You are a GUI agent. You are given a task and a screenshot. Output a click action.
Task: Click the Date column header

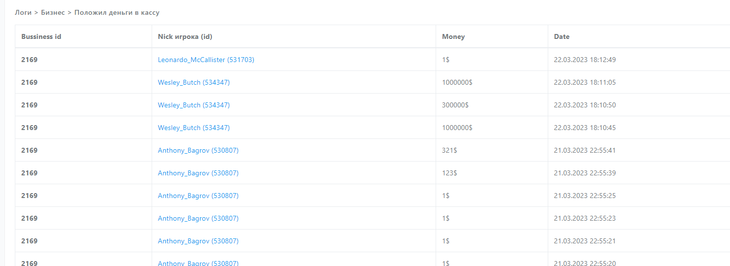click(x=562, y=36)
